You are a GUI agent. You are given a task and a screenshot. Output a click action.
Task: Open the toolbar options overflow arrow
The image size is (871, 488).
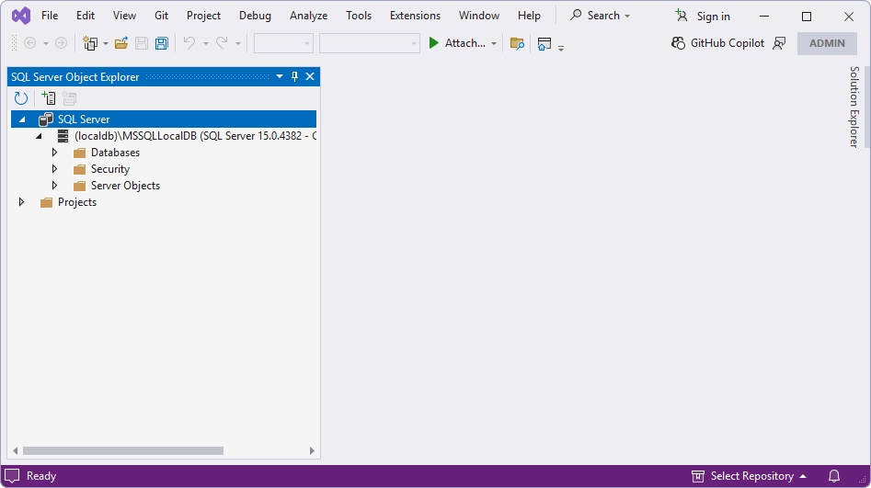[x=561, y=49]
